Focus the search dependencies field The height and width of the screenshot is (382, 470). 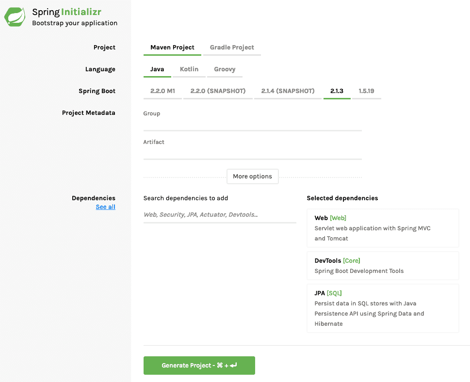click(219, 215)
